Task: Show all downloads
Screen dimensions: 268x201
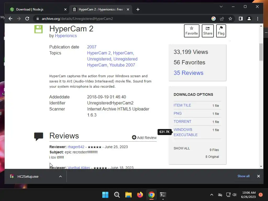Action: coord(243,176)
